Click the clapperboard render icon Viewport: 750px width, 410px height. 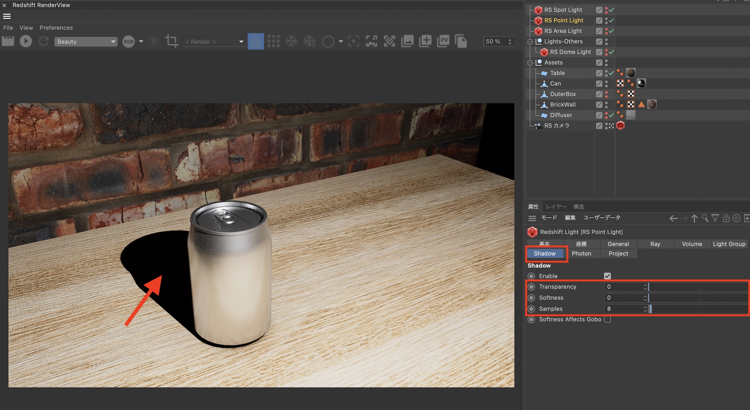pos(8,41)
